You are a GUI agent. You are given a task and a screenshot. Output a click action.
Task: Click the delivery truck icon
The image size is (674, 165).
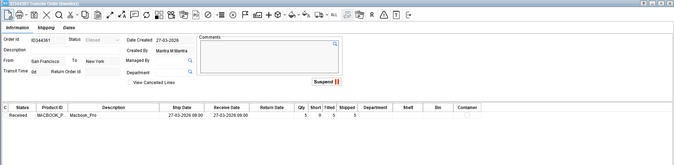(x=319, y=15)
